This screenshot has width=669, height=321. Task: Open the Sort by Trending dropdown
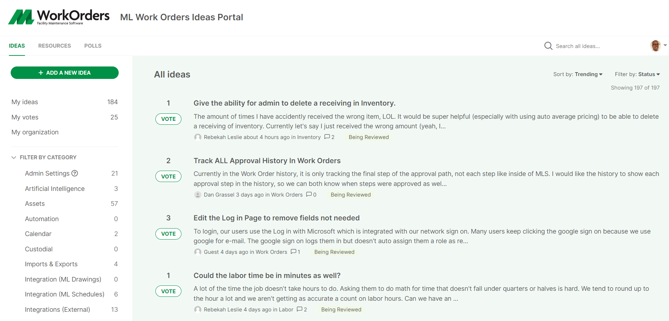[x=578, y=74]
